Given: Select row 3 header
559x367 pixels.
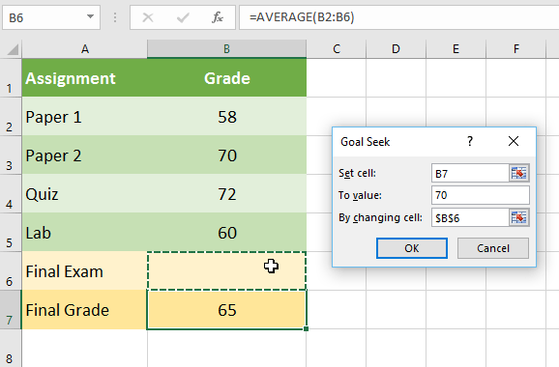Looking at the screenshot, I should (11, 155).
